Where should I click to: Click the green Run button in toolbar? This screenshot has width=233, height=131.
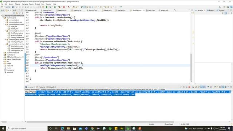pyautogui.click(x=55, y=7)
